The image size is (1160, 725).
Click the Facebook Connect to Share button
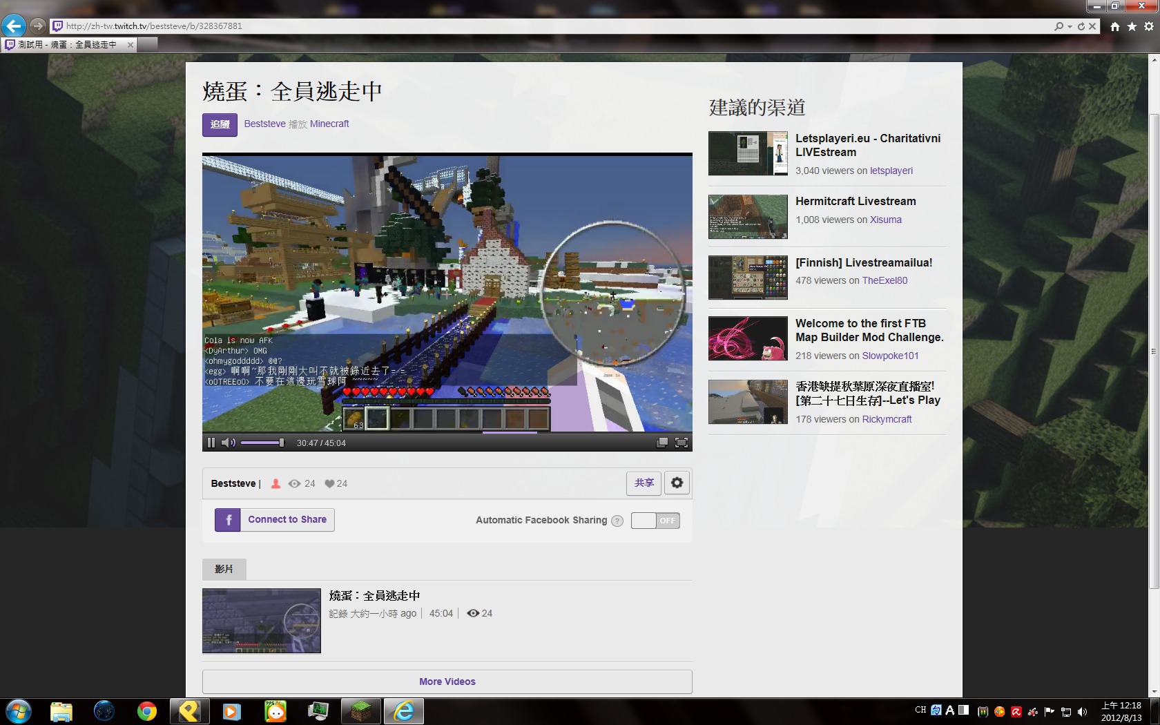click(275, 520)
